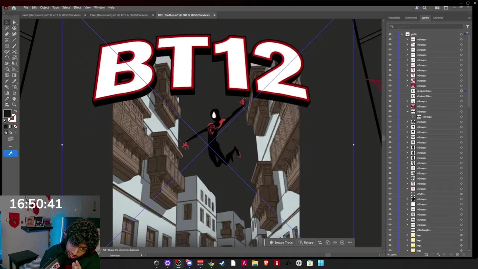Select the Mesh tool
The width and height of the screenshot is (478, 269).
(7, 75)
